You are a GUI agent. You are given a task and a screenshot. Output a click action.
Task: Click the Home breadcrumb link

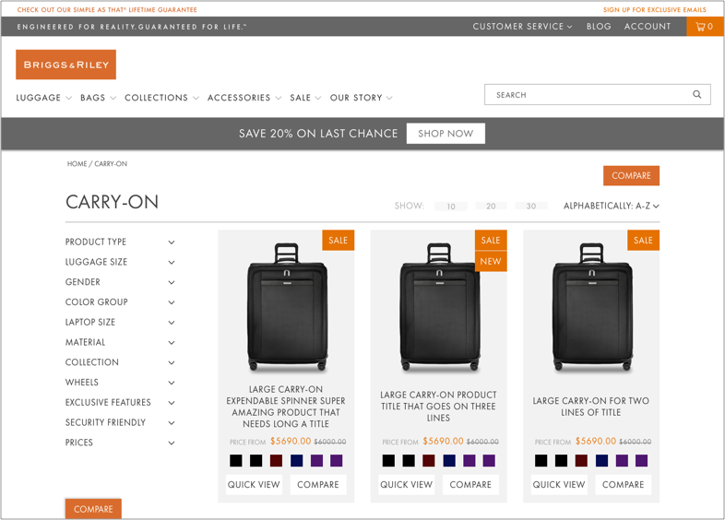77,163
